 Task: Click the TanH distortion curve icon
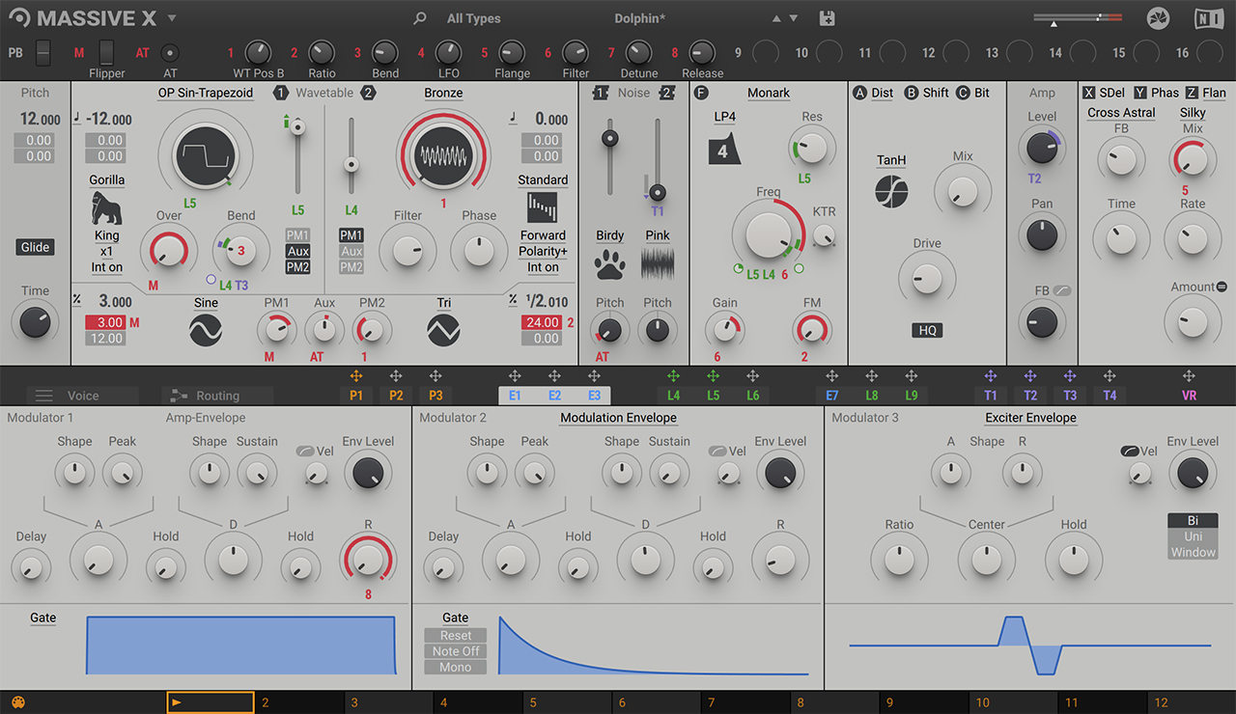click(891, 191)
